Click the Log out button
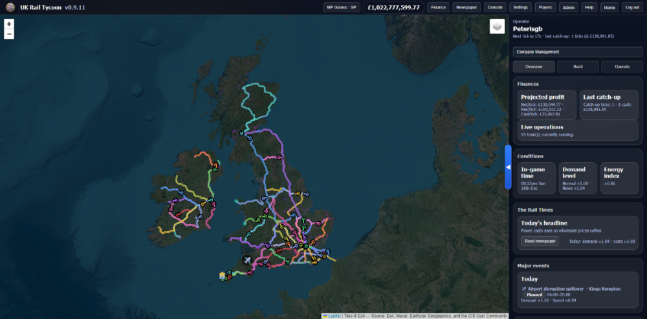Image resolution: width=647 pixels, height=319 pixels. (631, 7)
